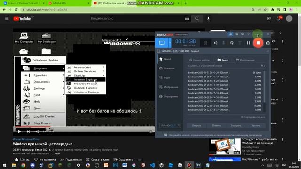Play the YouTube video
The image size is (301, 169).
point(19,131)
